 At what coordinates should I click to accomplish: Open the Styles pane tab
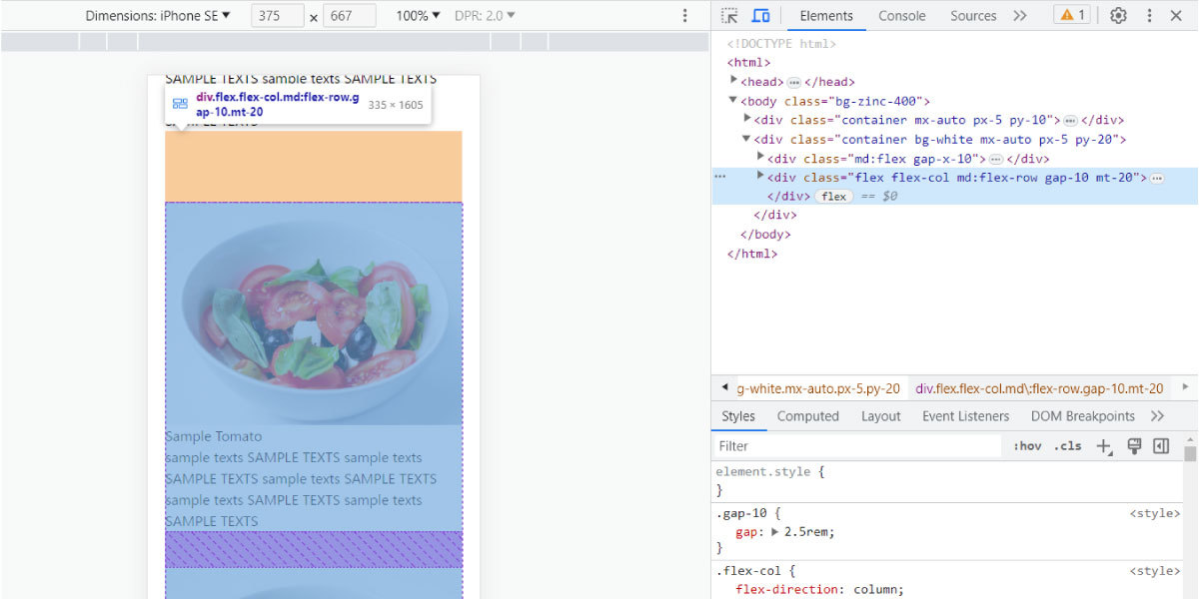click(738, 416)
